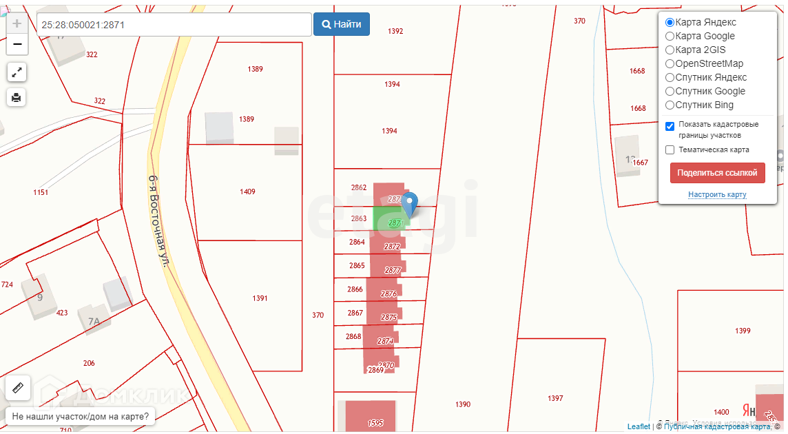Click the 6-я Восточная ул. street label
This screenshot has height=434, width=788.
click(x=158, y=220)
